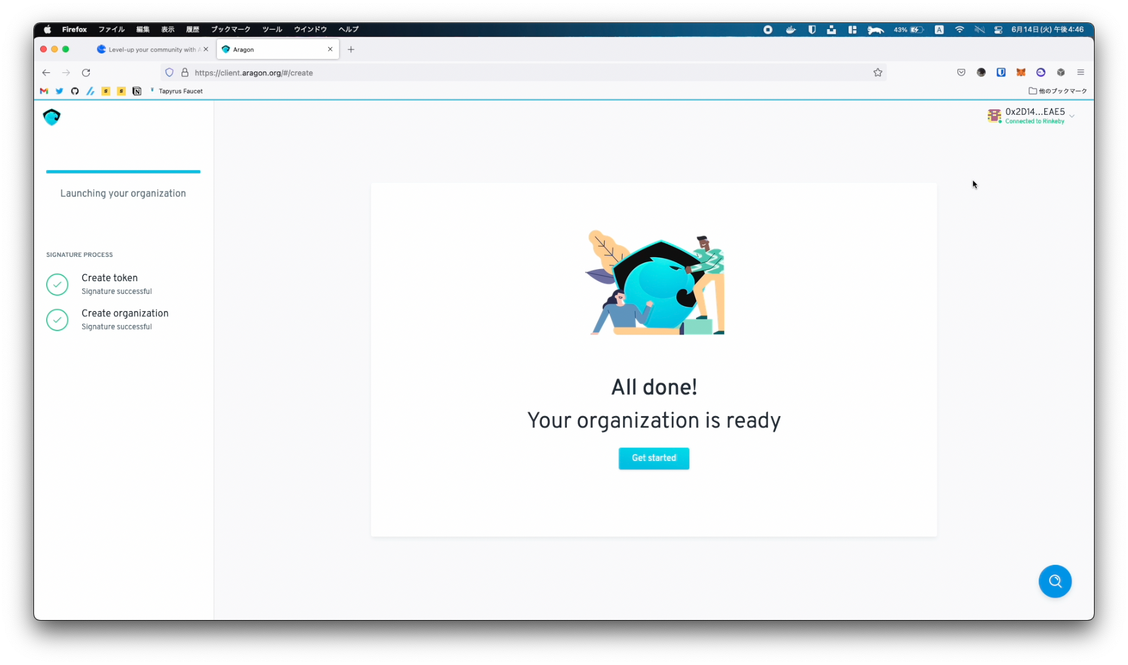
Task: Open the Gmail bookmark
Action: click(x=44, y=91)
